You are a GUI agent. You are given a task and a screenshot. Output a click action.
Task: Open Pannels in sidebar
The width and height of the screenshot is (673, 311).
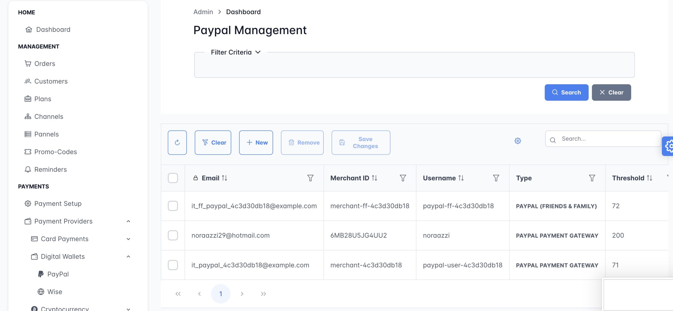(x=42, y=134)
